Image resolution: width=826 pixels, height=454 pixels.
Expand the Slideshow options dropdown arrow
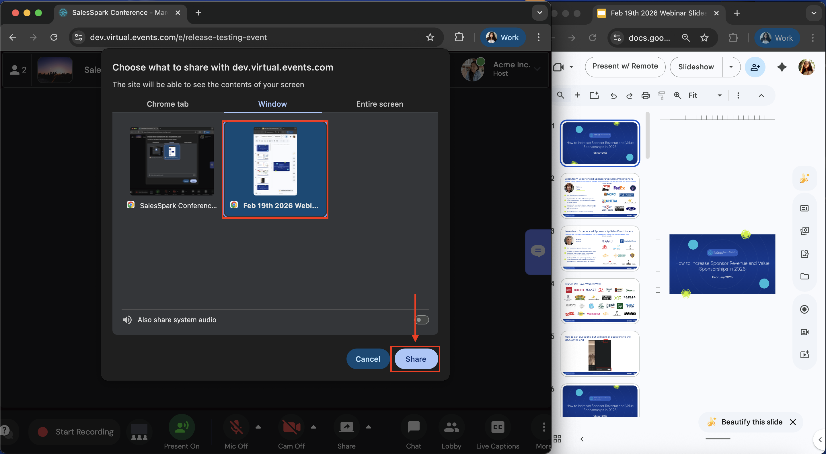coord(731,67)
